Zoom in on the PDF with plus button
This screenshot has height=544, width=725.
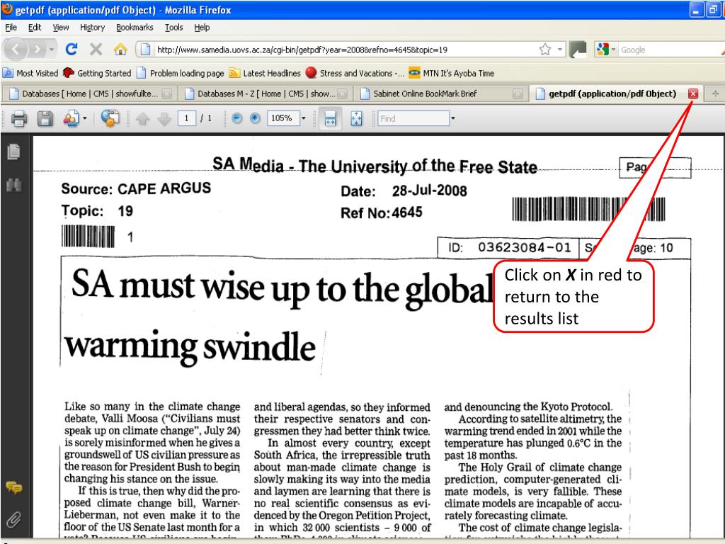coord(255,118)
